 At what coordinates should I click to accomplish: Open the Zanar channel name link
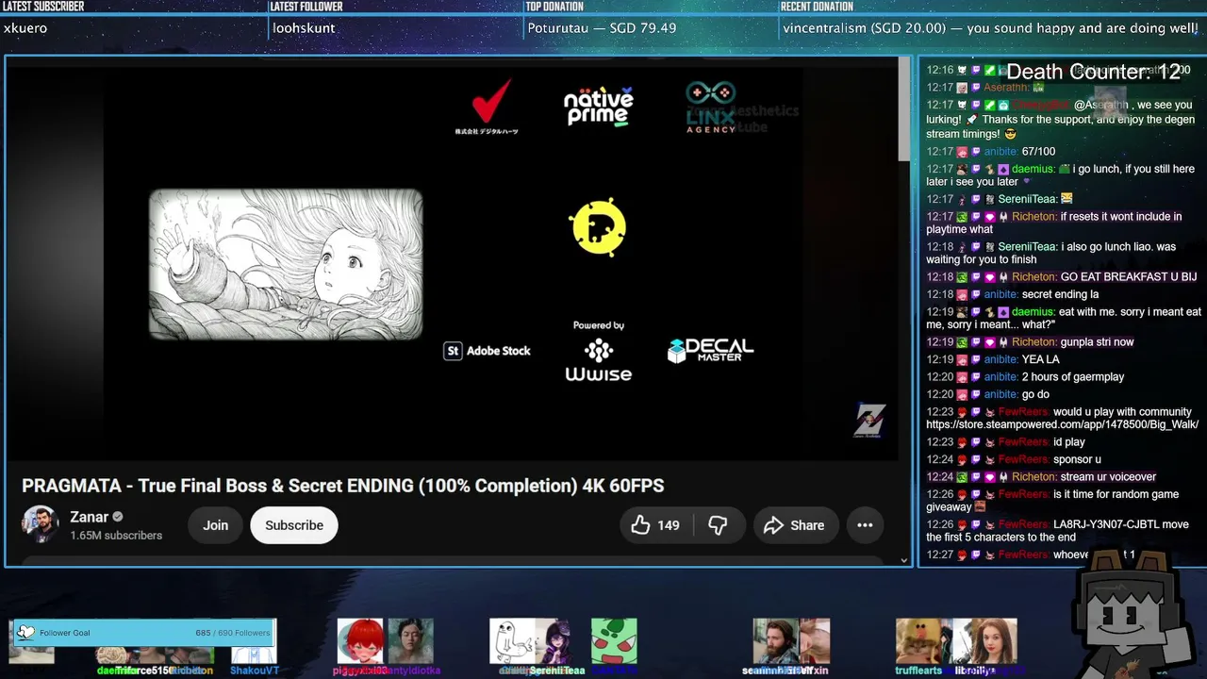[x=89, y=517]
